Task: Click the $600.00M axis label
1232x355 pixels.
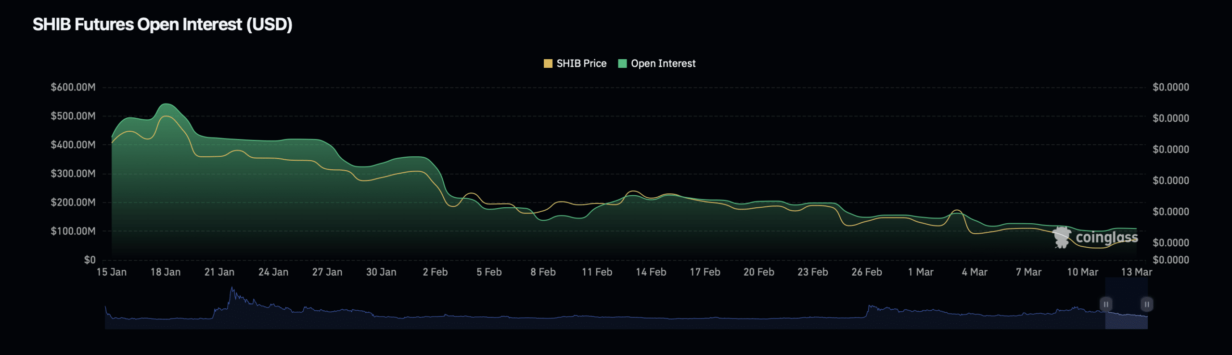Action: 73,87
